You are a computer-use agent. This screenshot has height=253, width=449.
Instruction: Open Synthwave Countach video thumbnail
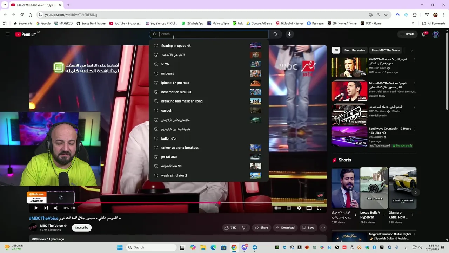pos(349,136)
